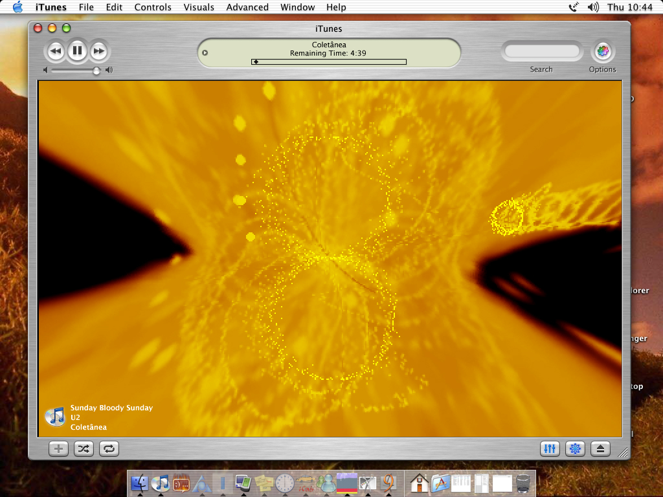This screenshot has width=663, height=497.
Task: Eject the disc
Action: [x=600, y=448]
